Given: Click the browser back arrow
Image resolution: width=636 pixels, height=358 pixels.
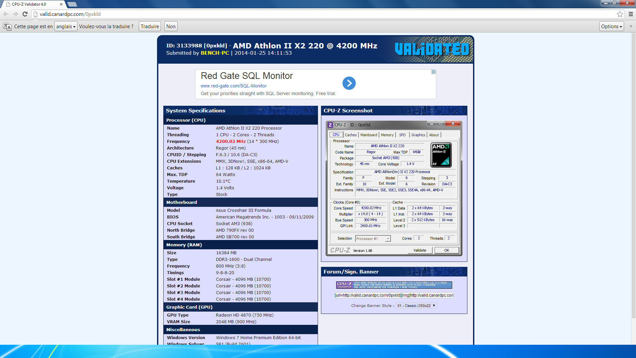Looking at the screenshot, I should coord(6,14).
